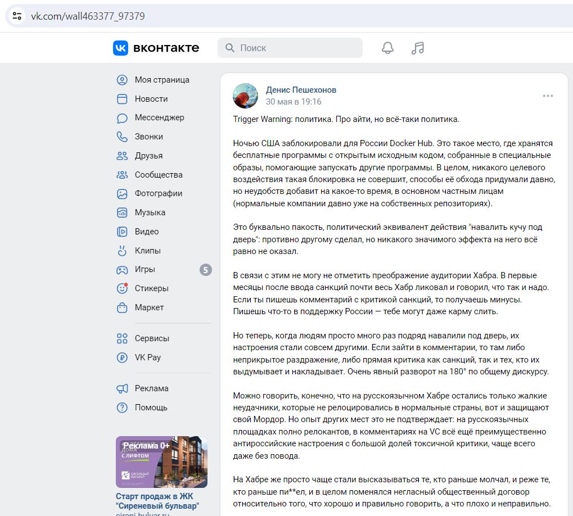Click the paragraph starting Это буквально пакость
Viewport: 573px width, 516px height.
pyautogui.click(x=387, y=239)
